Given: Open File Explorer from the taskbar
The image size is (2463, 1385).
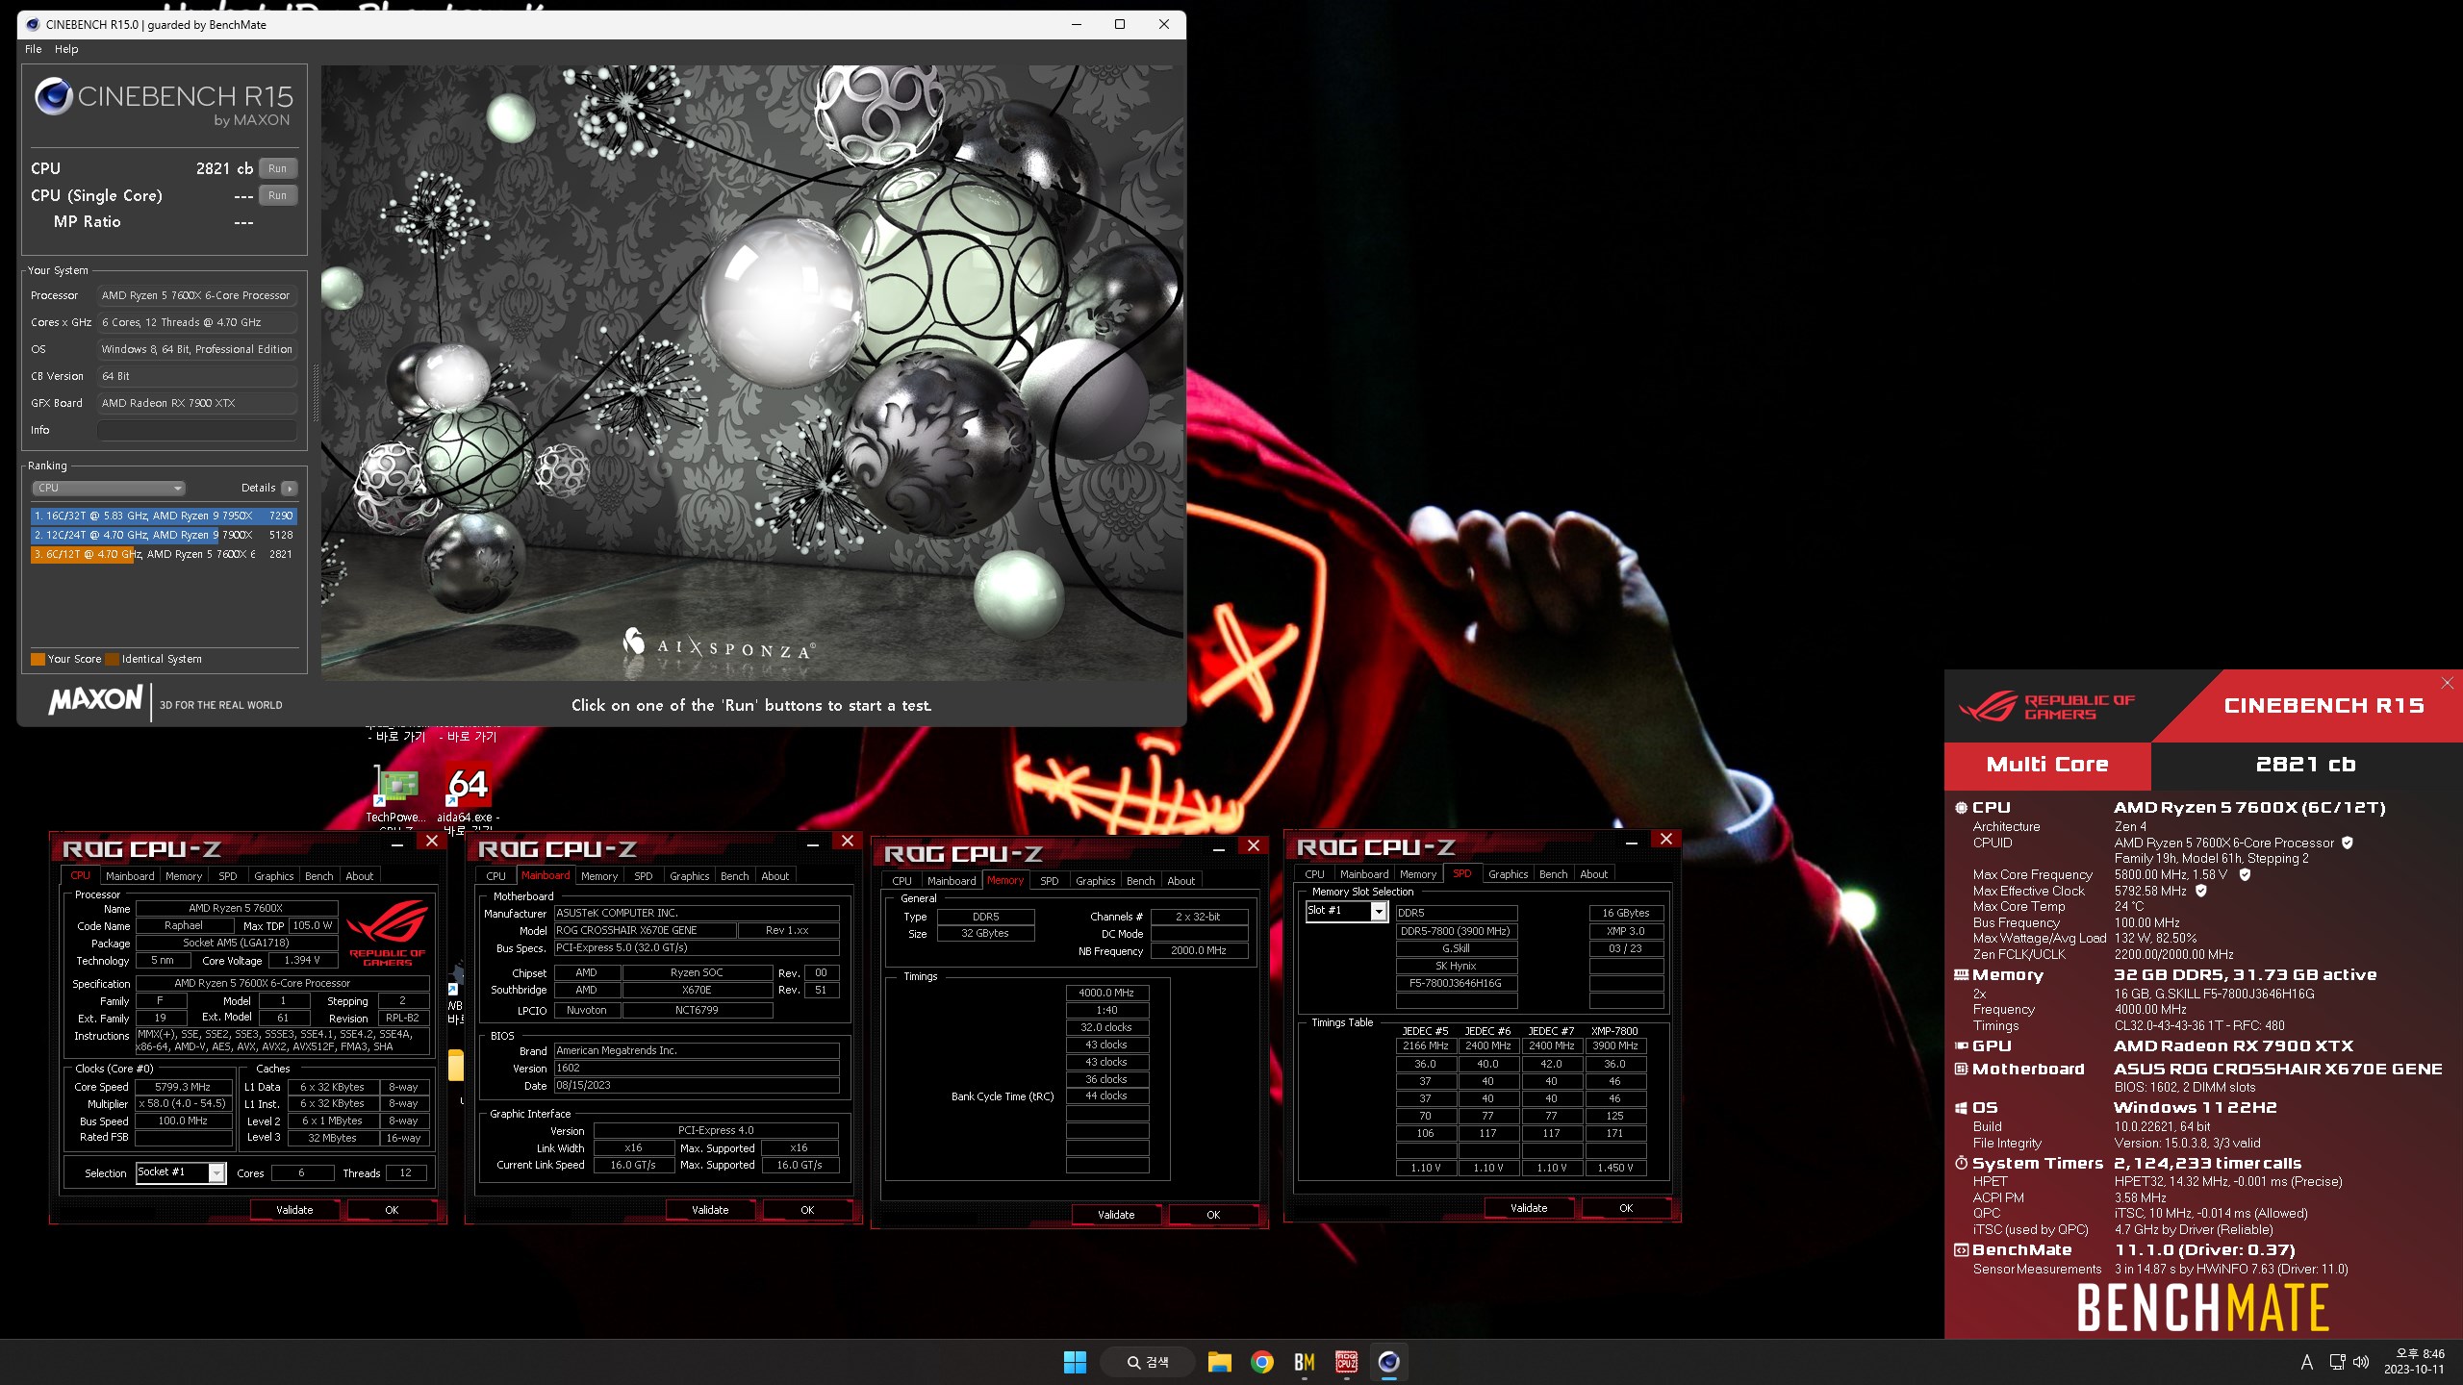Looking at the screenshot, I should [1220, 1362].
